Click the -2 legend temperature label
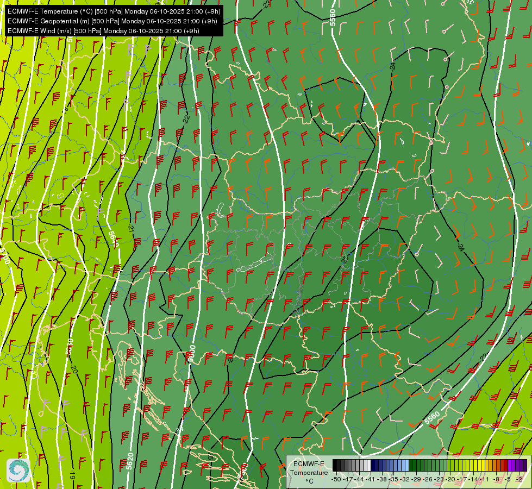532x489 pixels. pyautogui.click(x=519, y=479)
